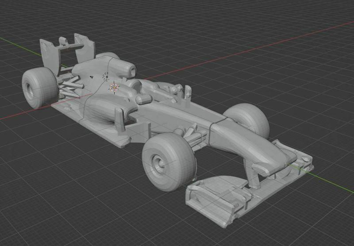The height and width of the screenshot is (246, 354).
Task: Click the red-white 3D cursor crosshair
Action: [114, 88]
